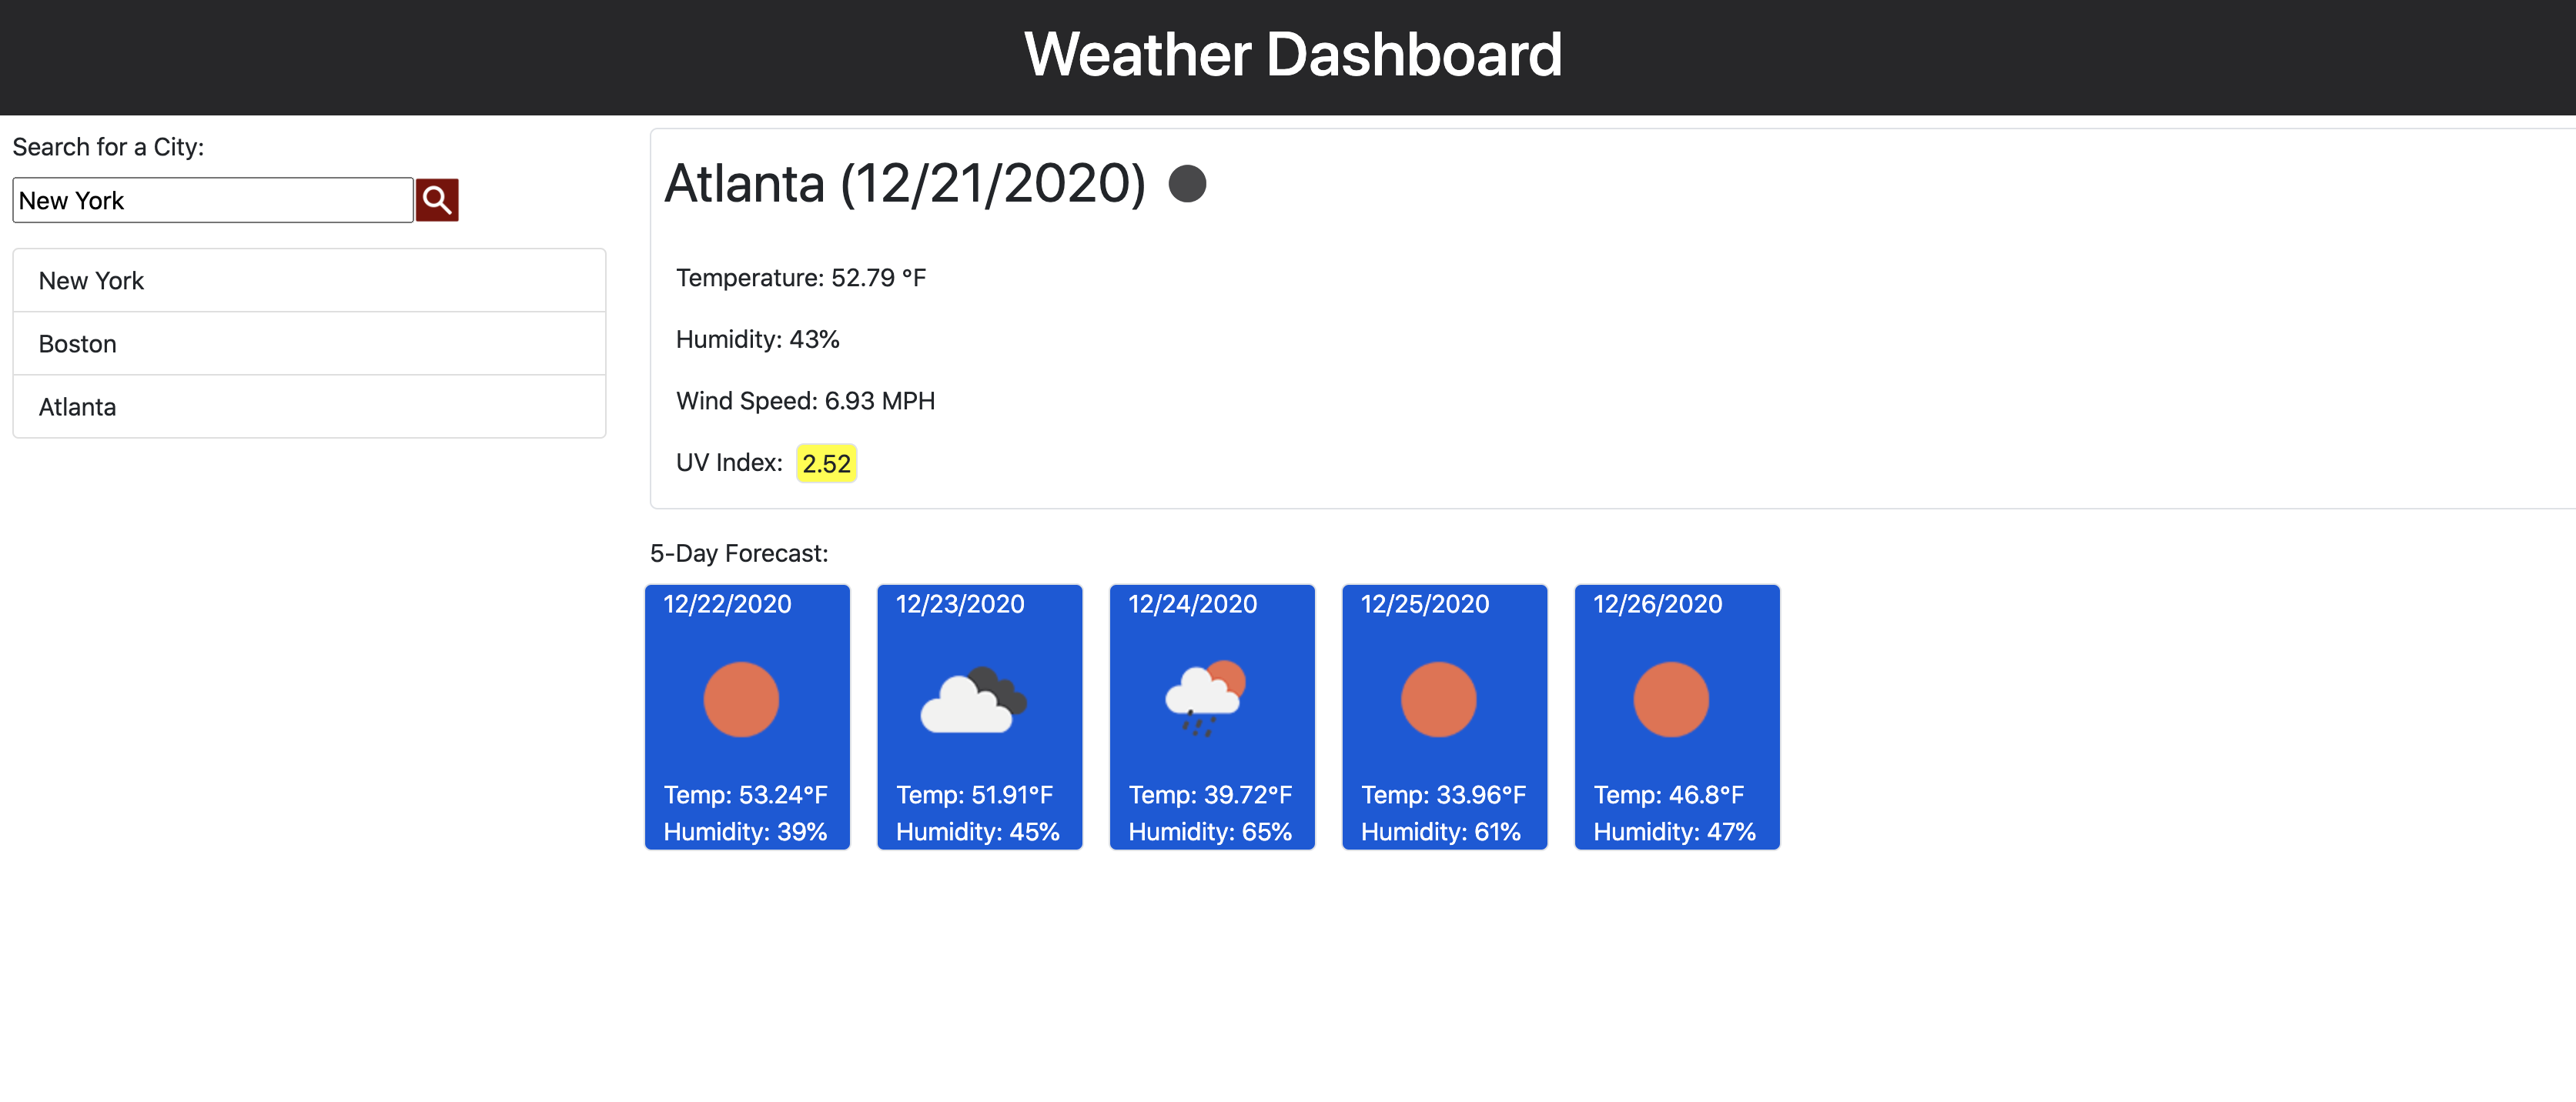The image size is (2576, 1102).
Task: Click the highlighted UV Index value 2.52
Action: (825, 462)
